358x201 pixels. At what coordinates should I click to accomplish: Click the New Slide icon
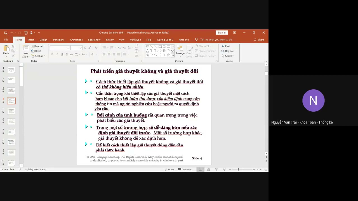(26, 48)
